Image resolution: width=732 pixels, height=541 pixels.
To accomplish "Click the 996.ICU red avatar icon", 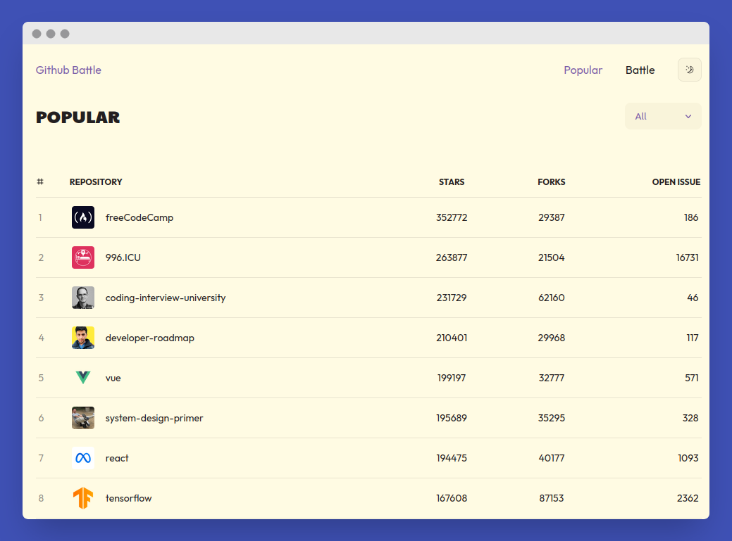I will (x=83, y=257).
